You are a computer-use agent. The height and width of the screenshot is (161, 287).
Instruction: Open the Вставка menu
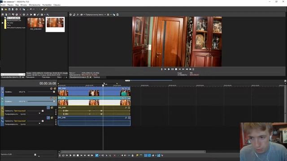pyautogui.click(x=24, y=5)
